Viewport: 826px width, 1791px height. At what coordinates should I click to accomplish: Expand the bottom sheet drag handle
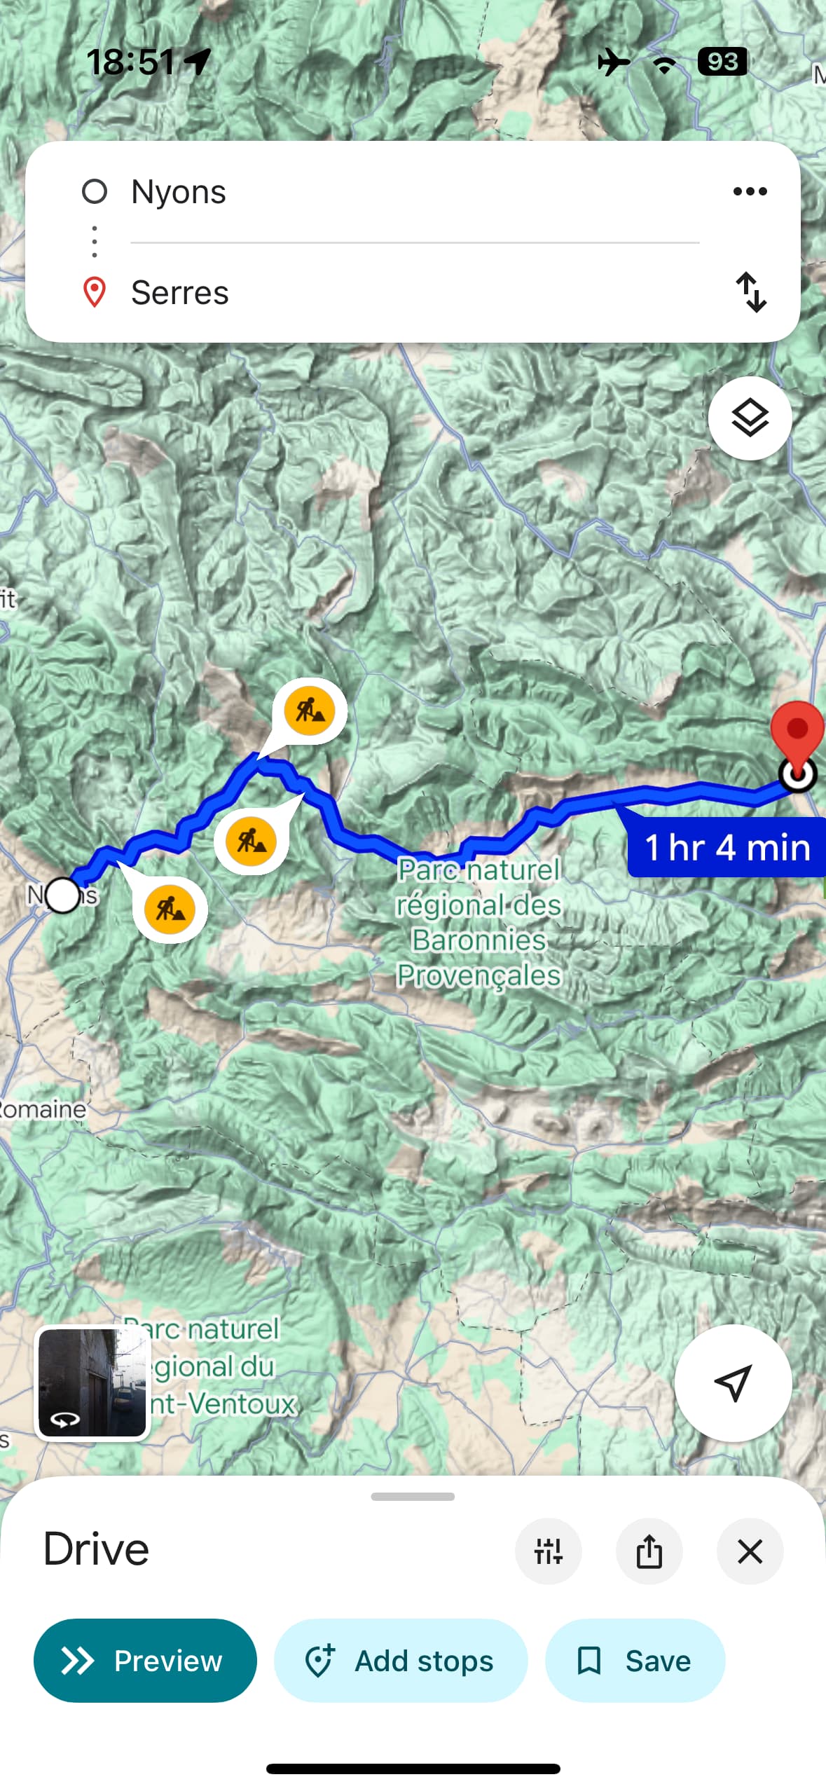[x=413, y=1496]
